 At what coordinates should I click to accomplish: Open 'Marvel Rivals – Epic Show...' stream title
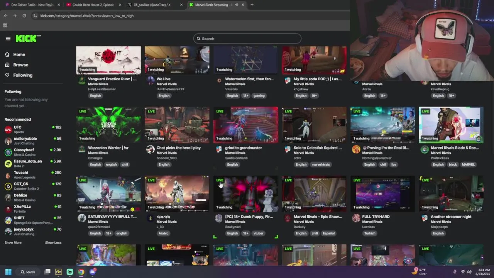click(x=318, y=217)
